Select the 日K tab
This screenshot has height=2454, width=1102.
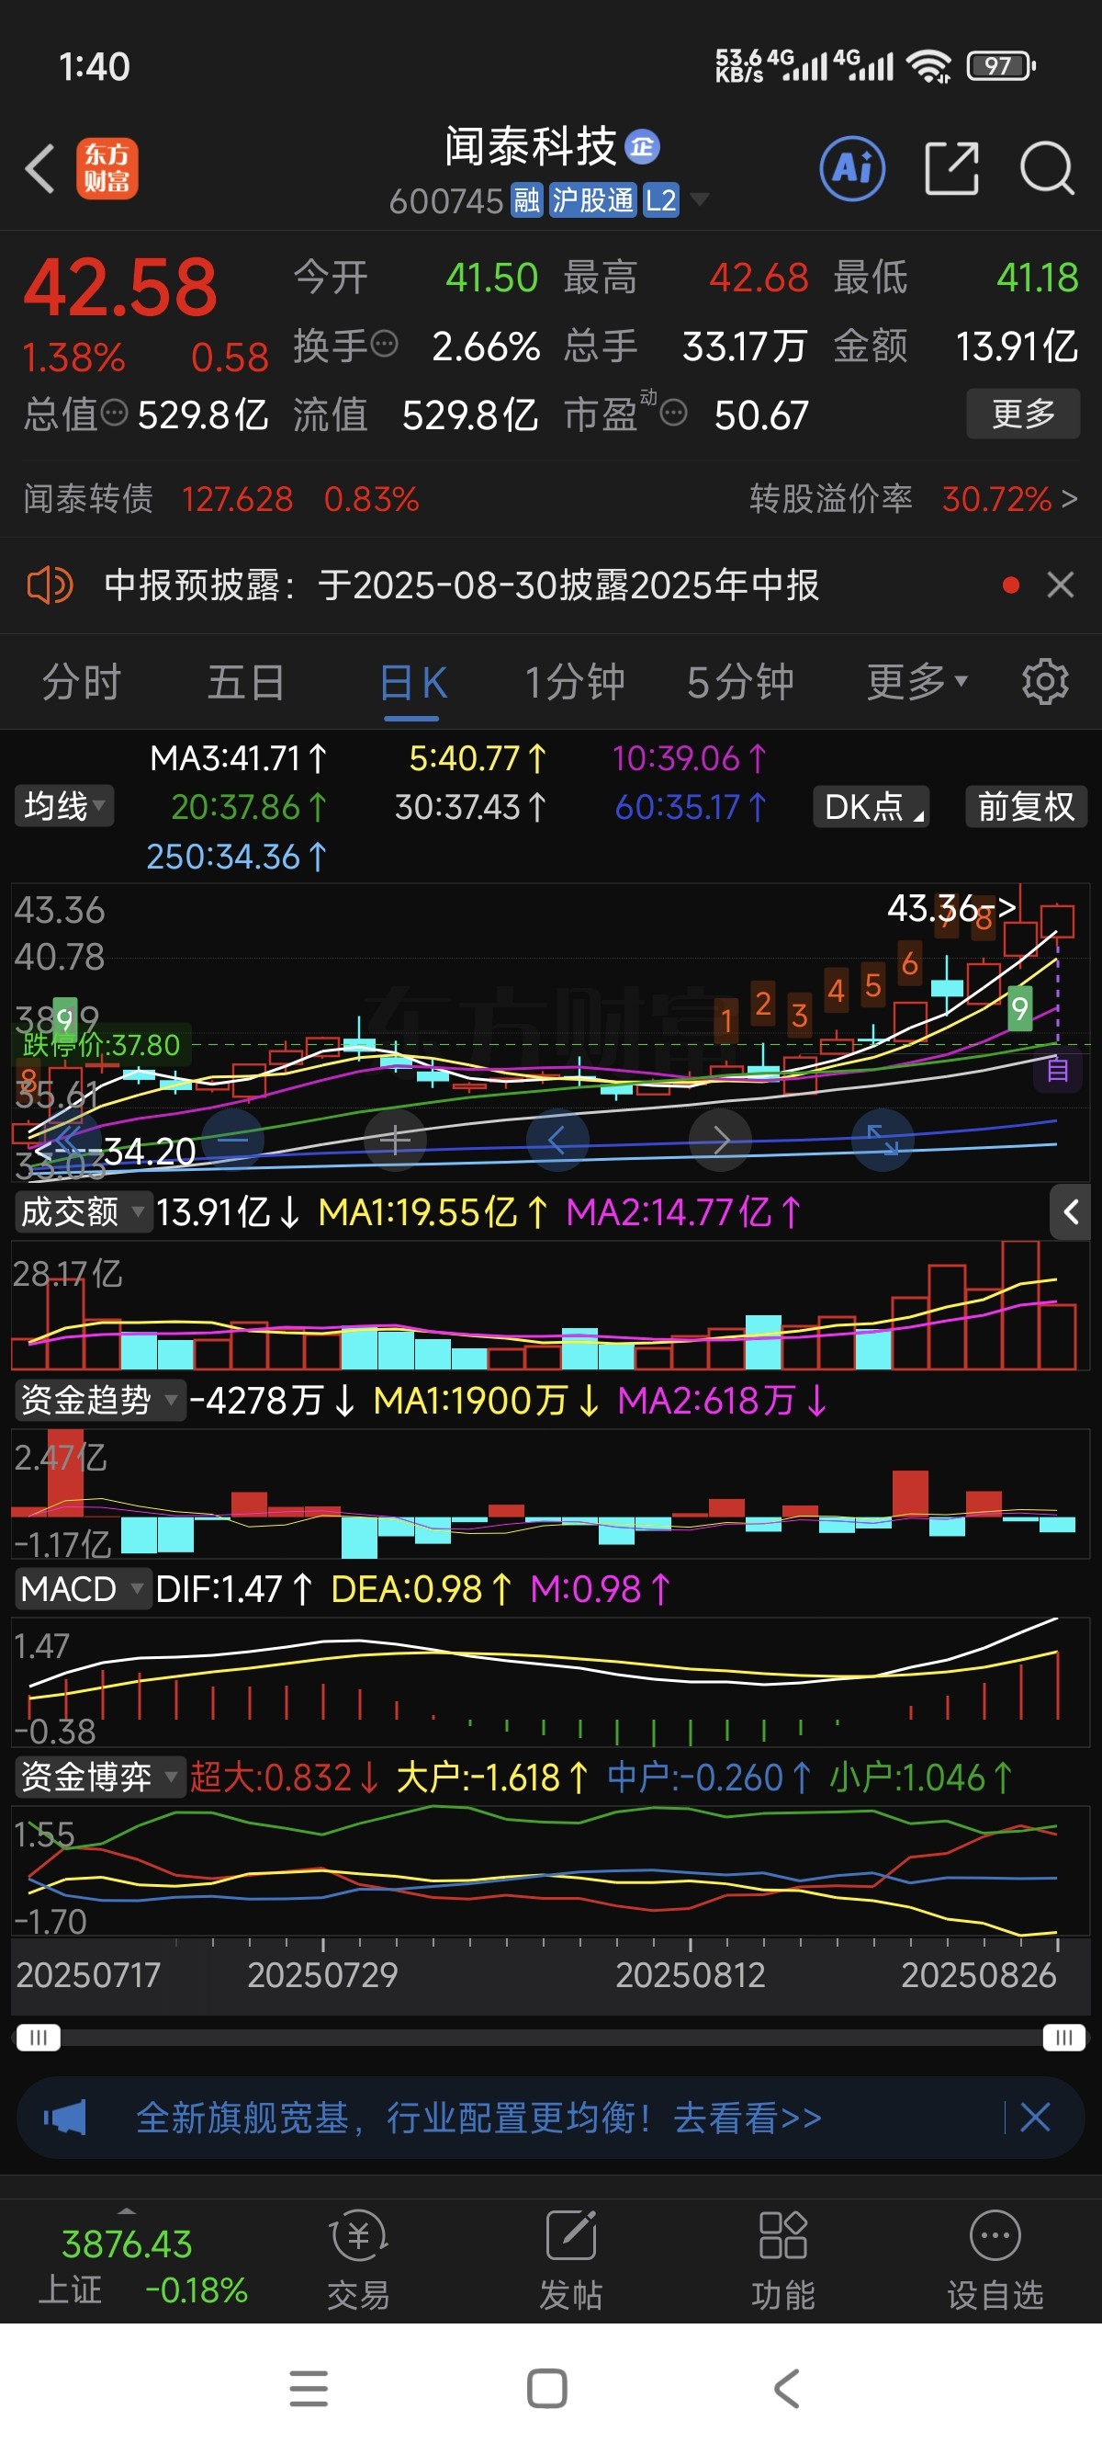tap(413, 682)
